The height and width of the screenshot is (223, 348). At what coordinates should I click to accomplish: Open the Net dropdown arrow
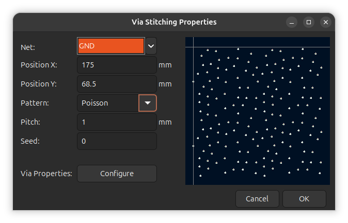click(x=151, y=46)
